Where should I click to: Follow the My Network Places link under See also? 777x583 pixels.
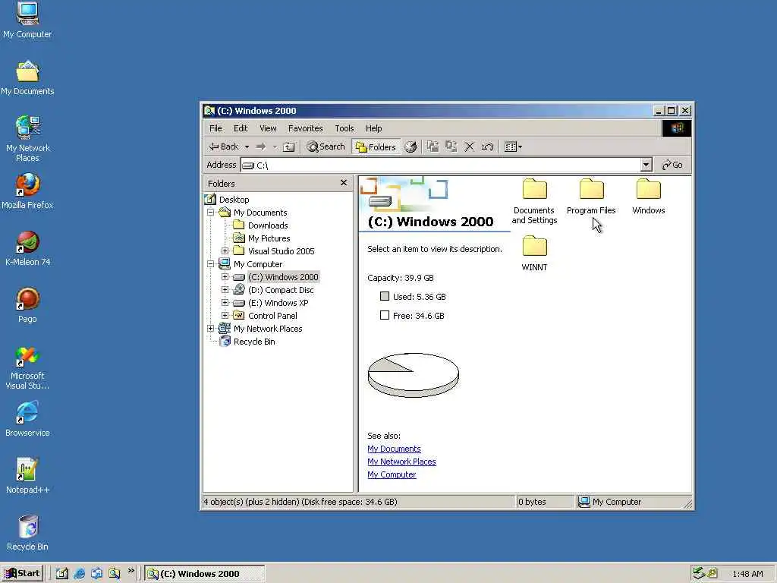tap(401, 462)
